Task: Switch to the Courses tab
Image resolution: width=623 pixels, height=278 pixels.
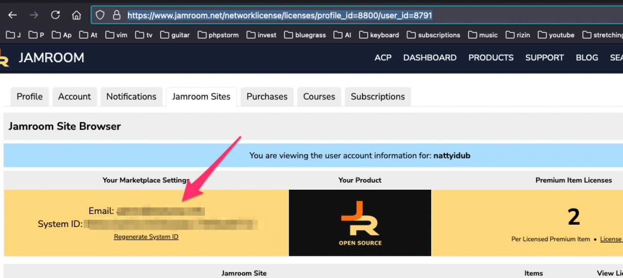Action: tap(319, 97)
